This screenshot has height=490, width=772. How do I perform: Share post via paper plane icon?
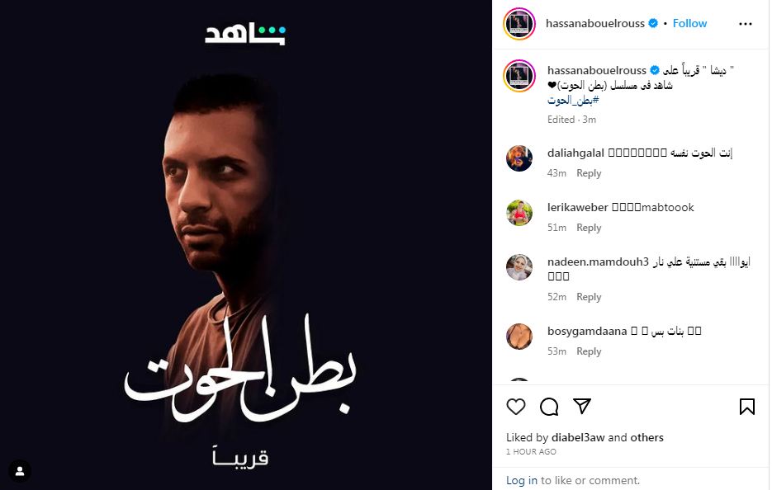(582, 407)
